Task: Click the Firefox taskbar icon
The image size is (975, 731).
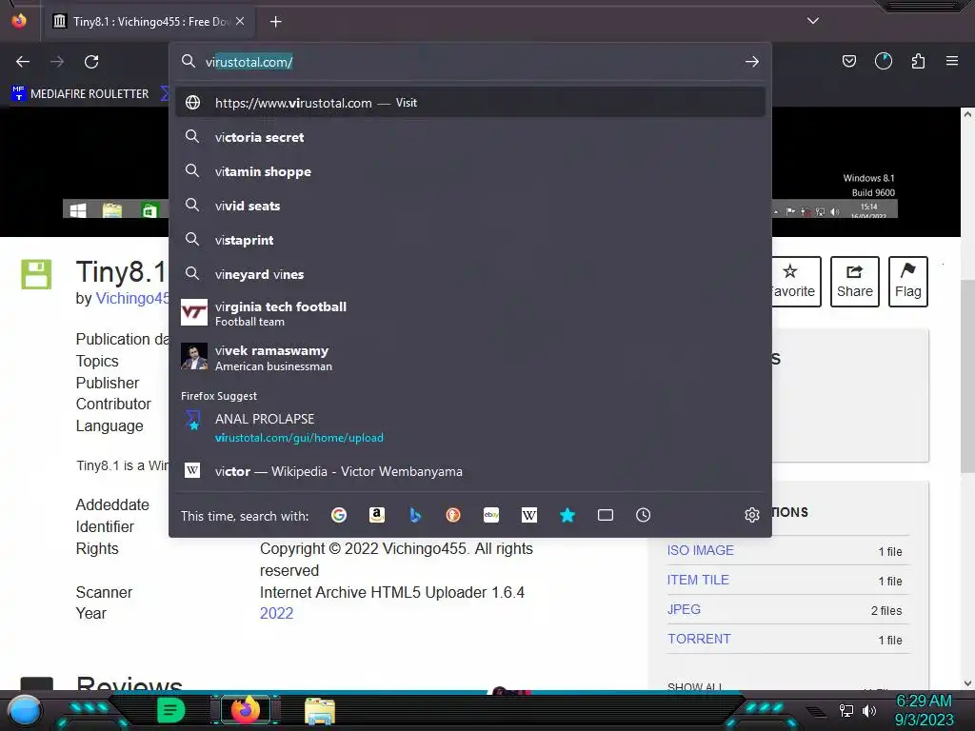Action: (x=245, y=710)
